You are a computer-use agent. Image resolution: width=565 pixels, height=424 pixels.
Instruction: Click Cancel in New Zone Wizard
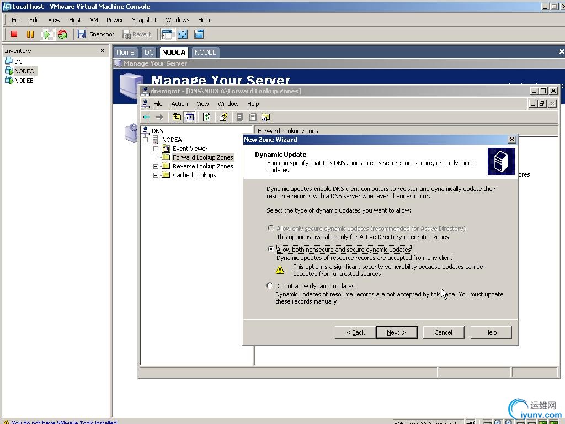tap(443, 332)
